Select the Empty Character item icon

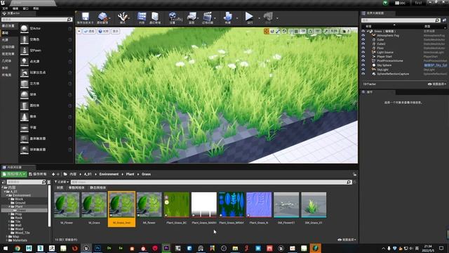point(25,39)
